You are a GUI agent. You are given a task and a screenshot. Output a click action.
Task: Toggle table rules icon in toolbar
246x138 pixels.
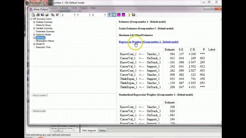coord(110,15)
